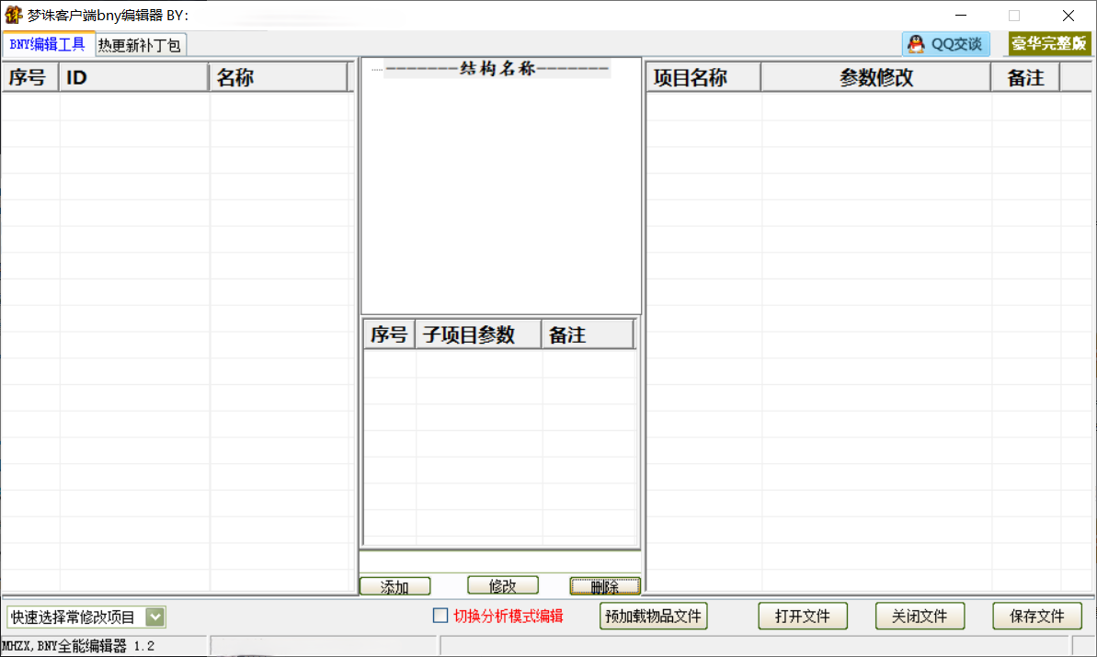1097x657 pixels.
Task: Save using the 保存文件 button
Action: pyautogui.click(x=1036, y=616)
